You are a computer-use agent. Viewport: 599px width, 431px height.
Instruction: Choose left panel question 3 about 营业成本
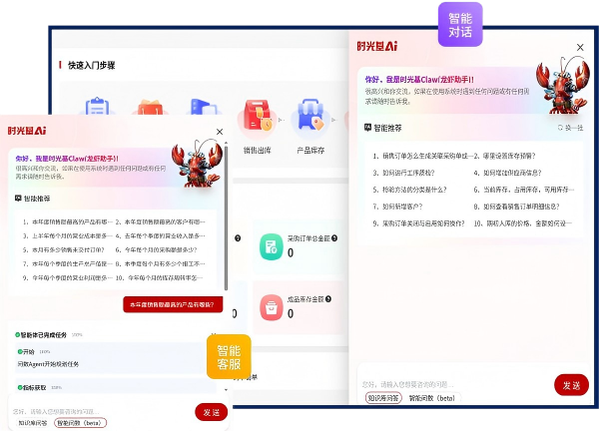[67, 235]
